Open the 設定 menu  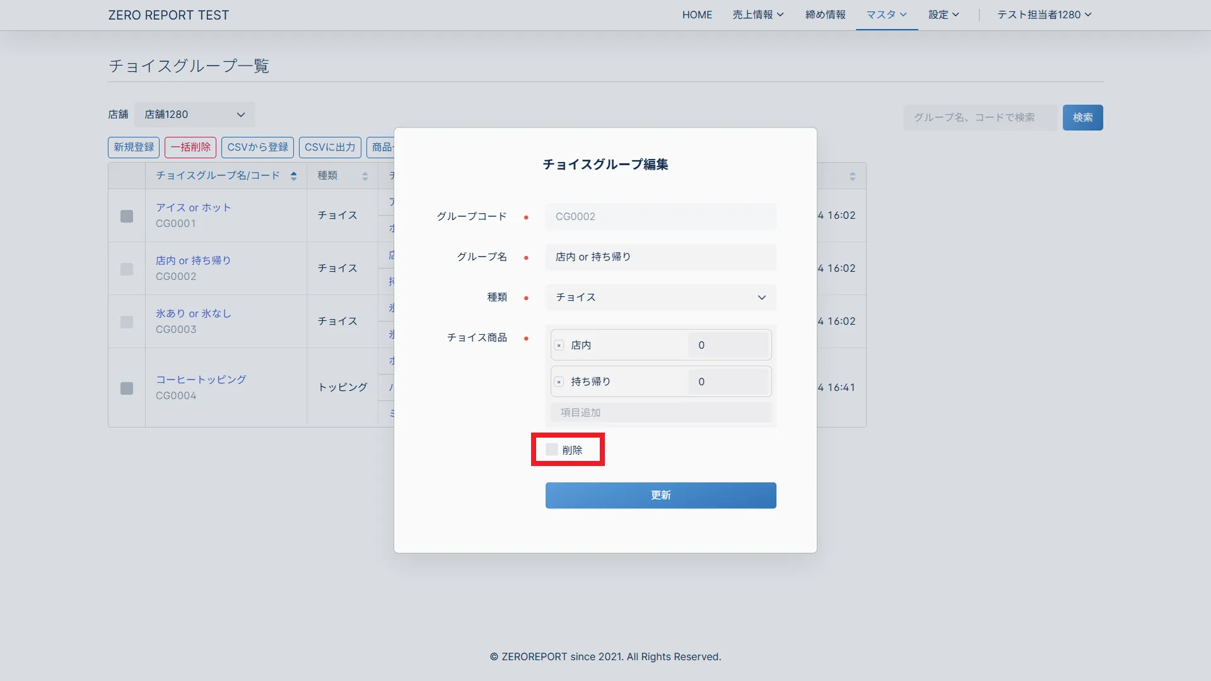coord(943,15)
